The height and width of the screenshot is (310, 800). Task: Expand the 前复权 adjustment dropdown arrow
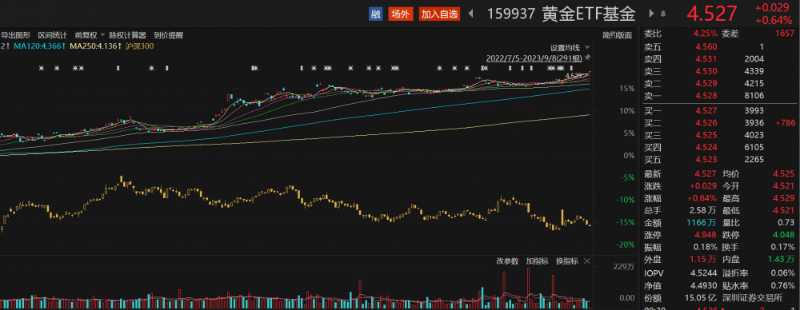pyautogui.click(x=102, y=35)
